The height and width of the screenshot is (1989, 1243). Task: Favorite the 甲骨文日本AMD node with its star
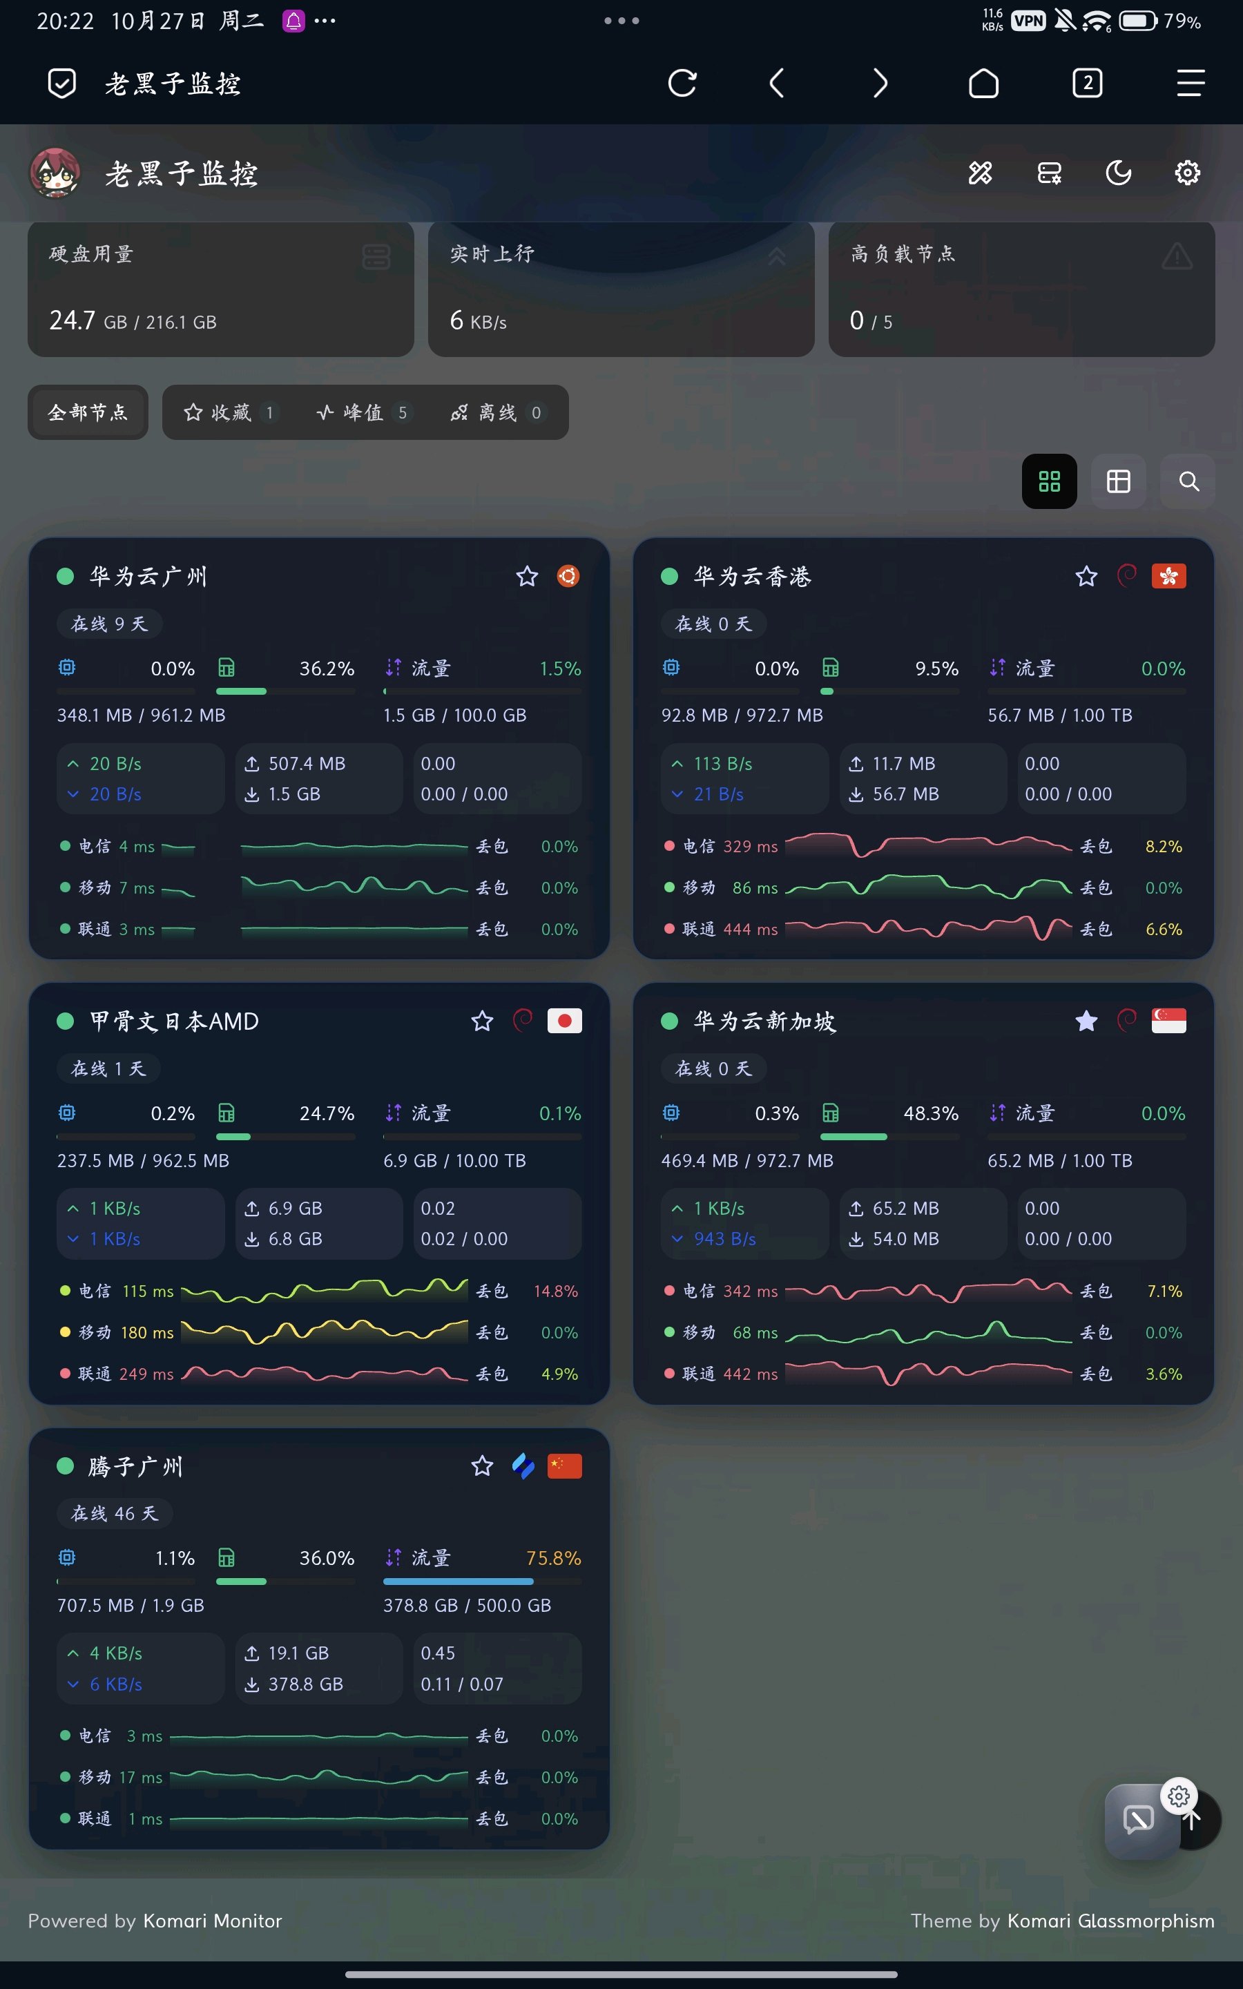pos(482,1021)
